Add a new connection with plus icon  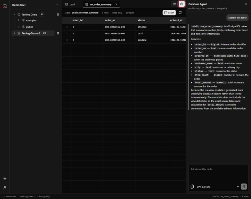57,5
